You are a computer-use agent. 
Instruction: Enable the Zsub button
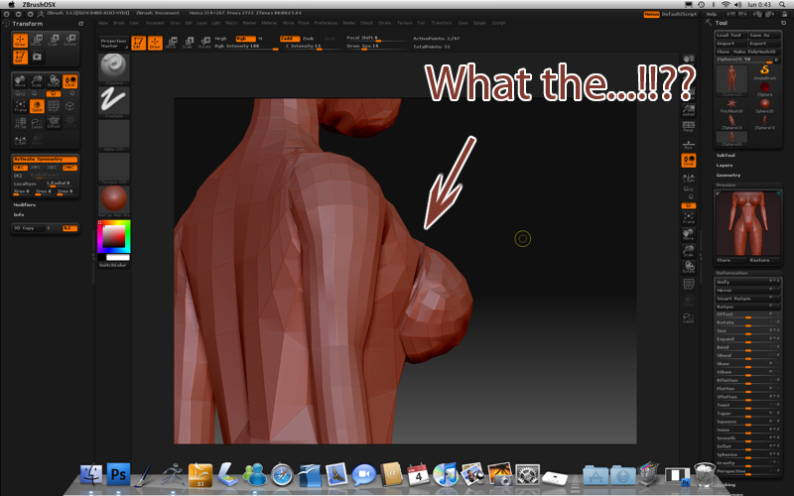(309, 39)
